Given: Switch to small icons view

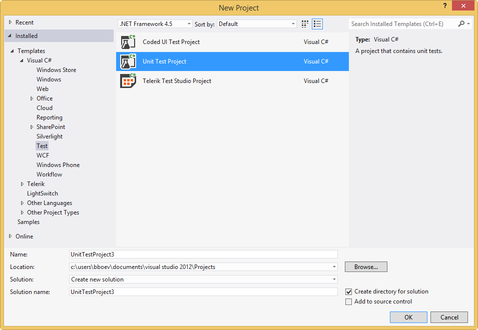Looking at the screenshot, I should click(305, 24).
